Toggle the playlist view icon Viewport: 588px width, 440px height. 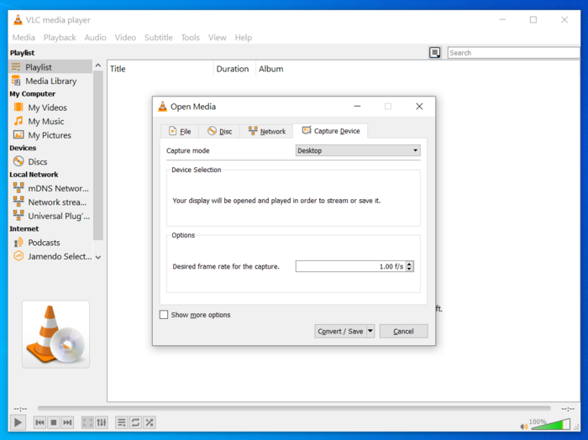tap(122, 422)
